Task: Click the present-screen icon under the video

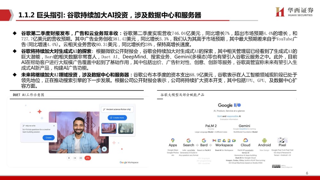Action: pyautogui.click(x=81, y=158)
